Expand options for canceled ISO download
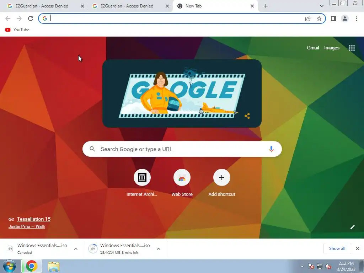 [76, 249]
